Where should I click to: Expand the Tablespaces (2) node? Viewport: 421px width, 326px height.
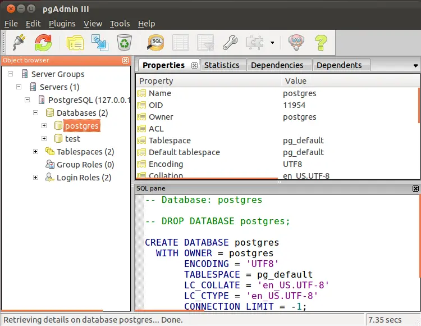[x=36, y=151]
